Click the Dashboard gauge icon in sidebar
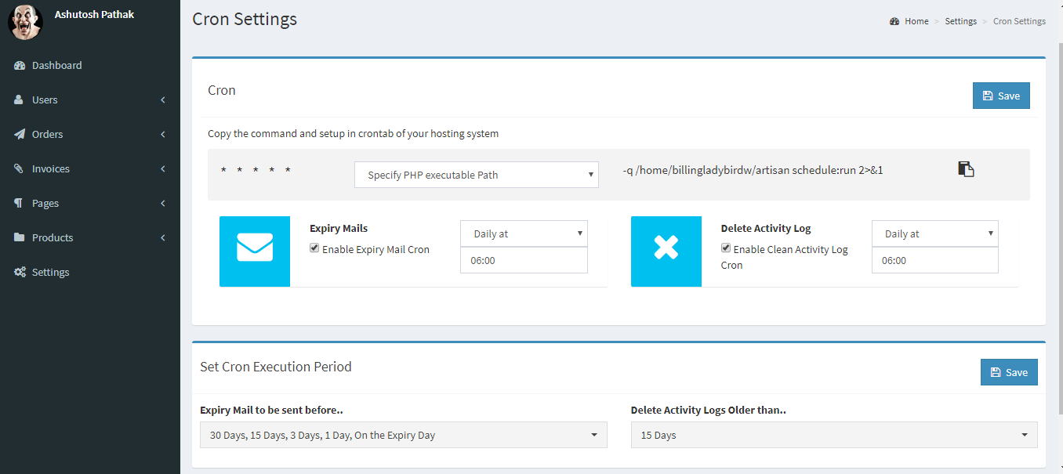The height and width of the screenshot is (474, 1063). [x=20, y=66]
